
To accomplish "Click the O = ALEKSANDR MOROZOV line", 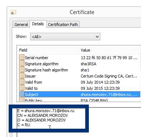I will click(41, 120).
